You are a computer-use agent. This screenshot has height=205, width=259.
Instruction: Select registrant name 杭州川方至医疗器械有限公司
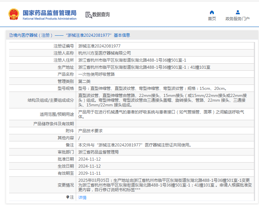(x=104, y=53)
